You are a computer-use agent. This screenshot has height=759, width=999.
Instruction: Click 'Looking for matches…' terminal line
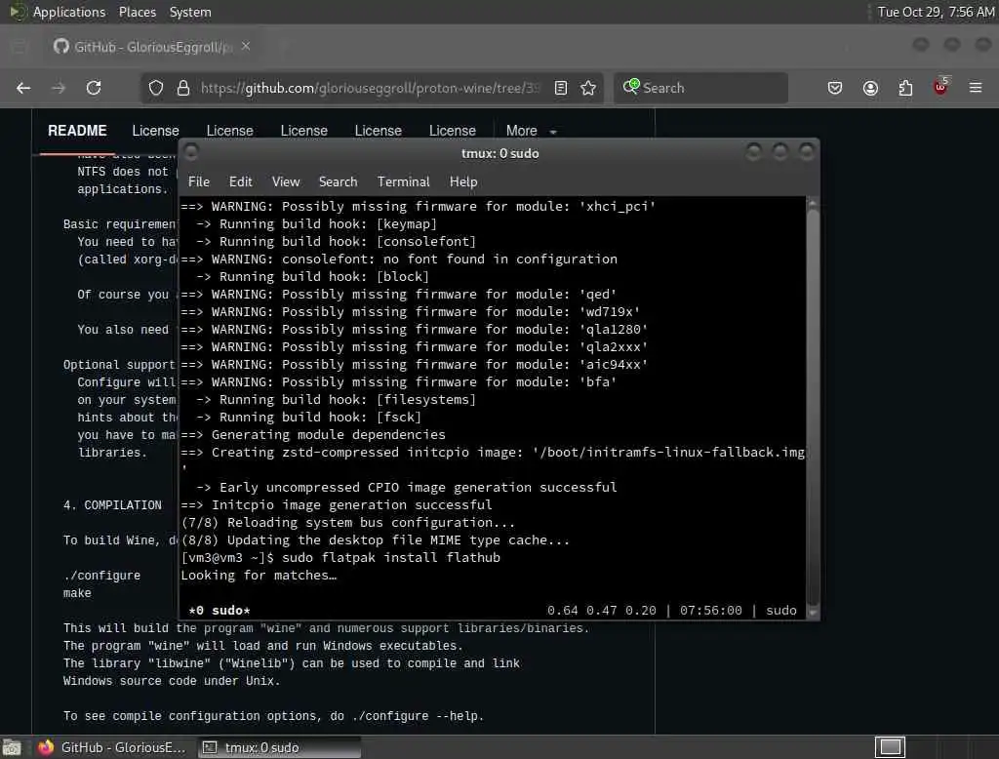pyautogui.click(x=259, y=576)
